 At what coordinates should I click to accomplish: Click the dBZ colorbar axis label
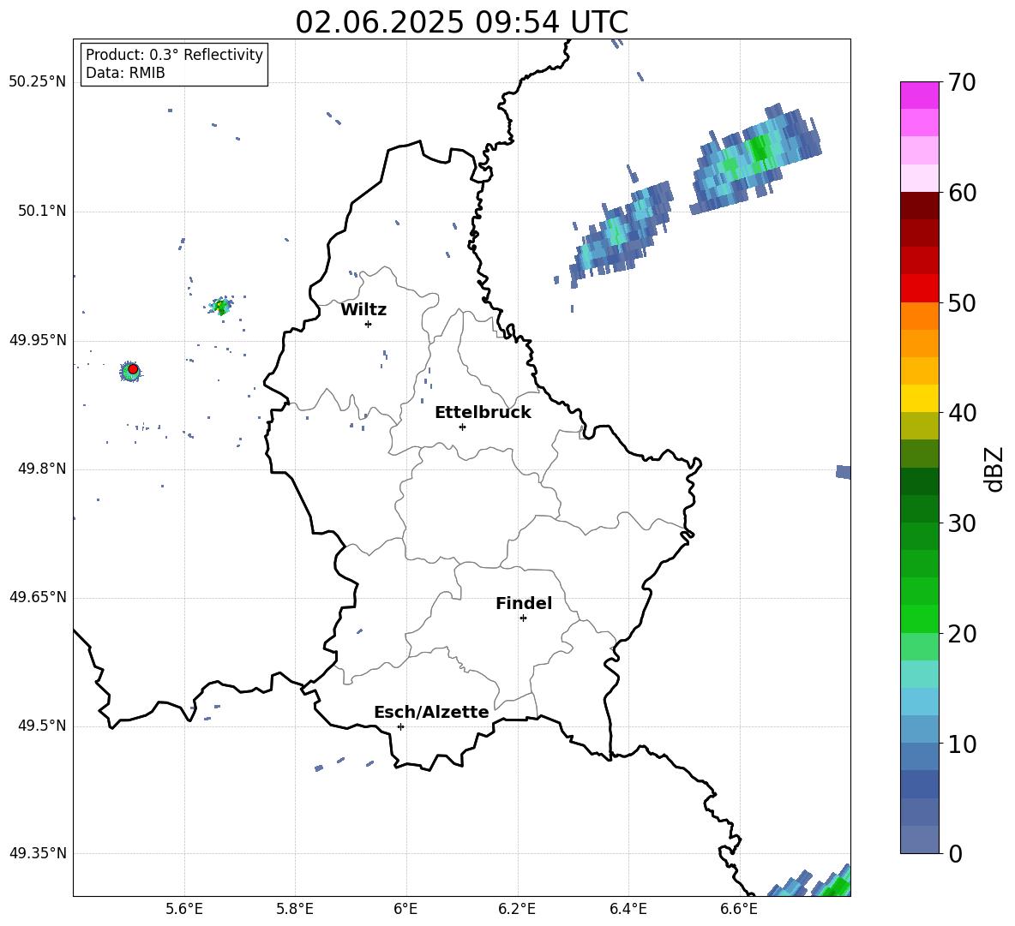click(995, 469)
